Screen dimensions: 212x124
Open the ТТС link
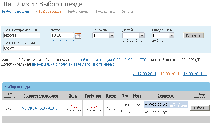click(x=143, y=60)
